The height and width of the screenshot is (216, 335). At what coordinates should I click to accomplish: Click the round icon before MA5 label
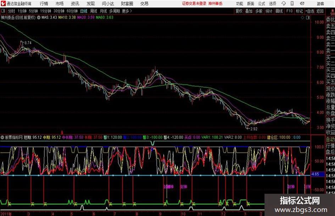(38, 17)
